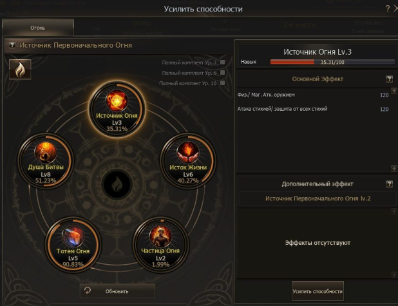Select the Тотем Огня skill orb
The image size is (398, 306).
[73, 245]
